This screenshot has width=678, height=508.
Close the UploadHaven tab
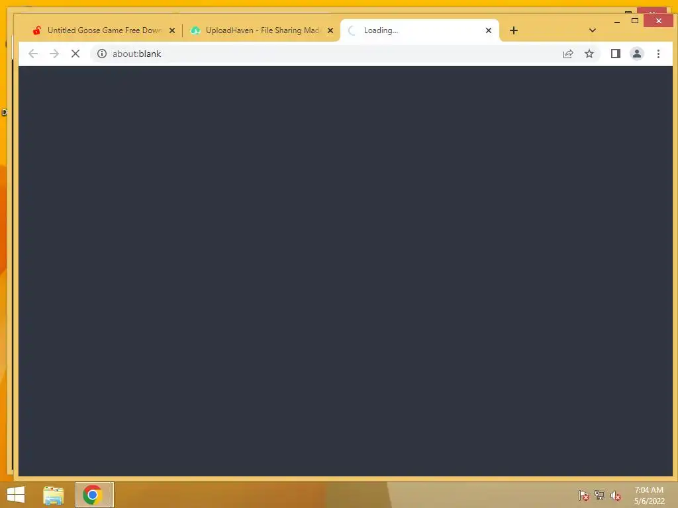pyautogui.click(x=330, y=30)
